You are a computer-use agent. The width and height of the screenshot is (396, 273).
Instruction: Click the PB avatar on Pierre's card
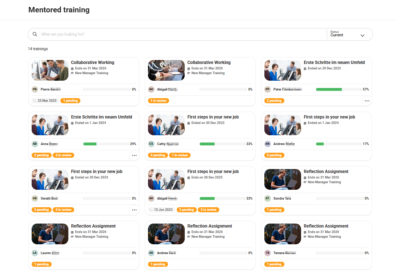tap(35, 89)
